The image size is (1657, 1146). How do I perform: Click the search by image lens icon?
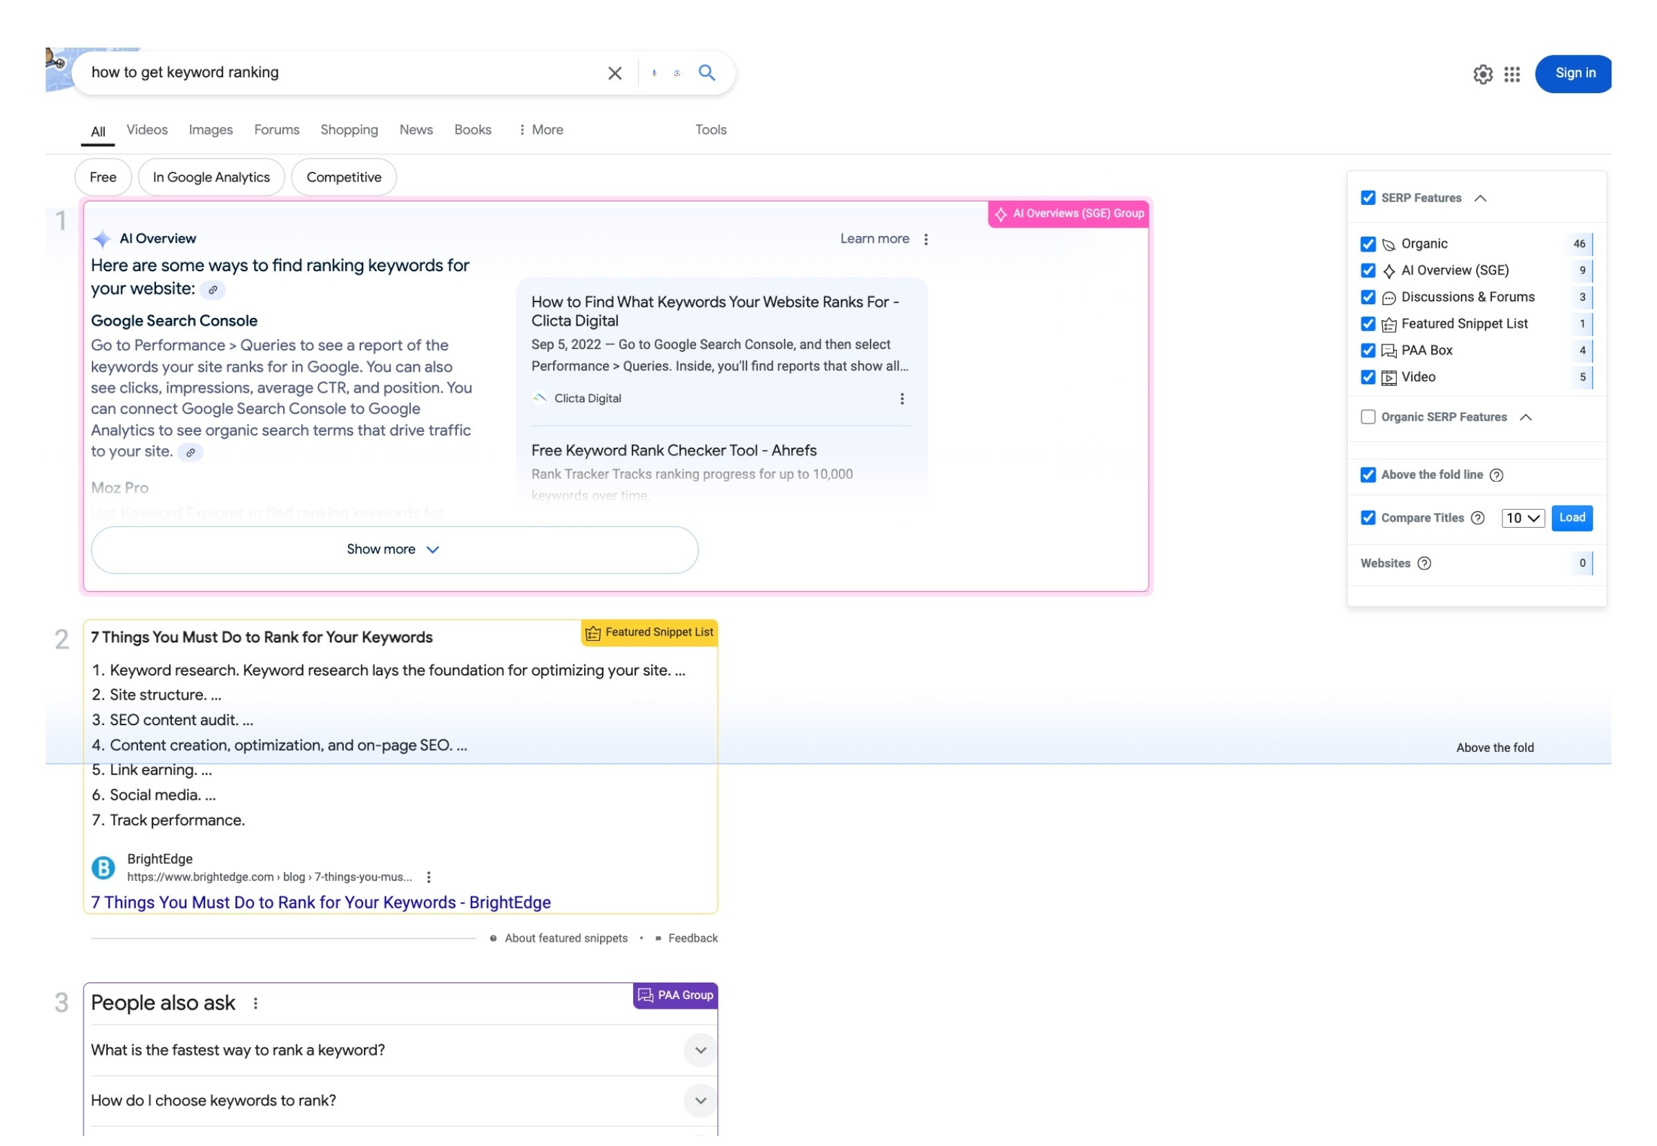pos(677,73)
